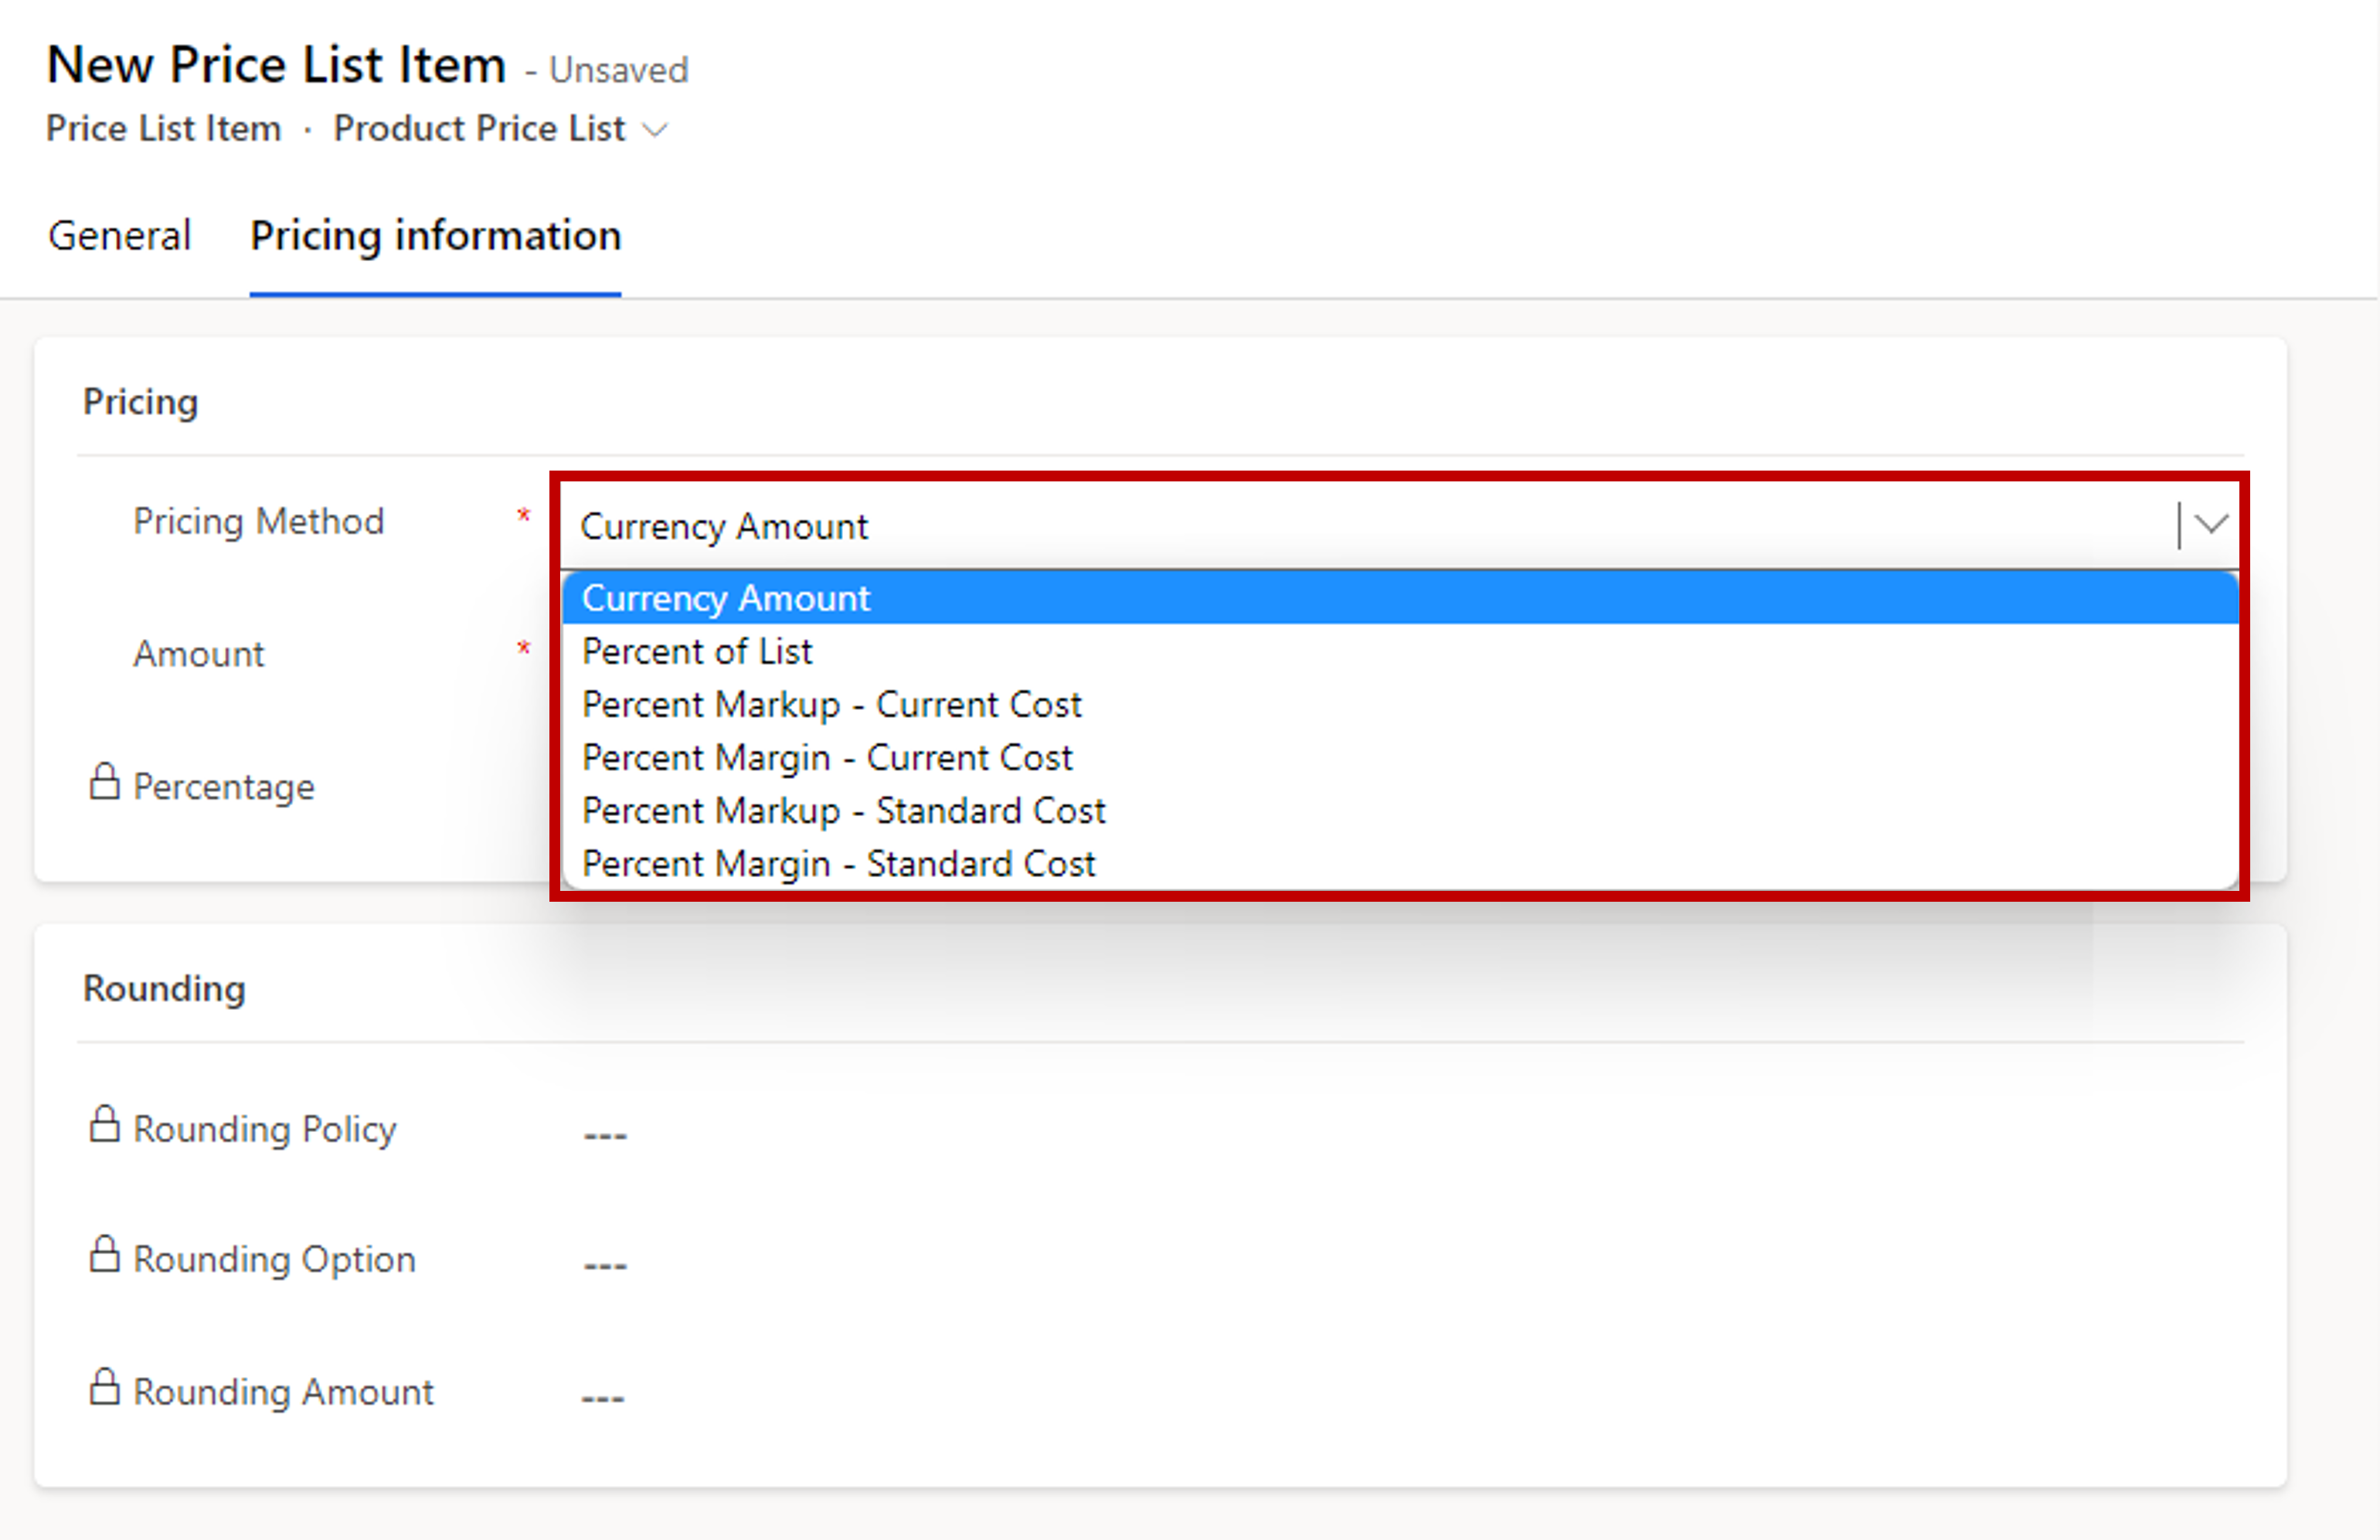
Task: Click the Pricing Method dropdown arrow
Action: pos(2210,524)
